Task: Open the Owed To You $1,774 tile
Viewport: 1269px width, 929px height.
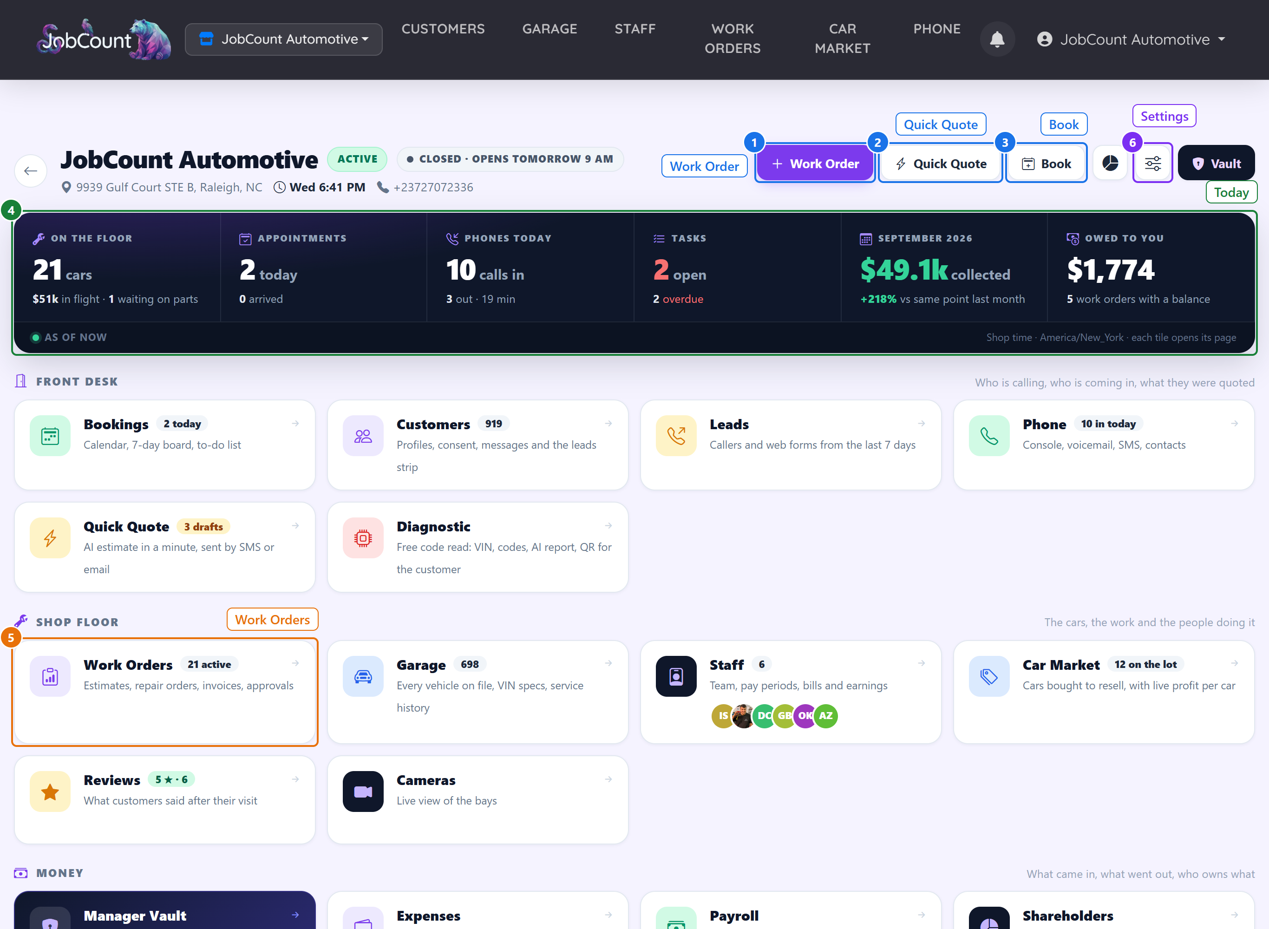Action: point(1151,268)
